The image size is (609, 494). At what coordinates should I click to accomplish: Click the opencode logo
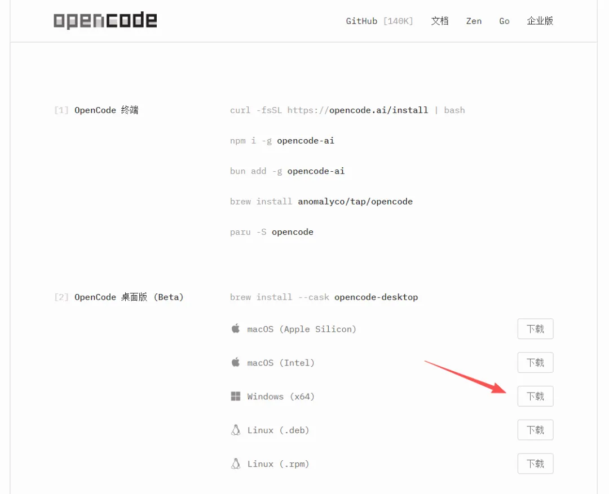[105, 20]
